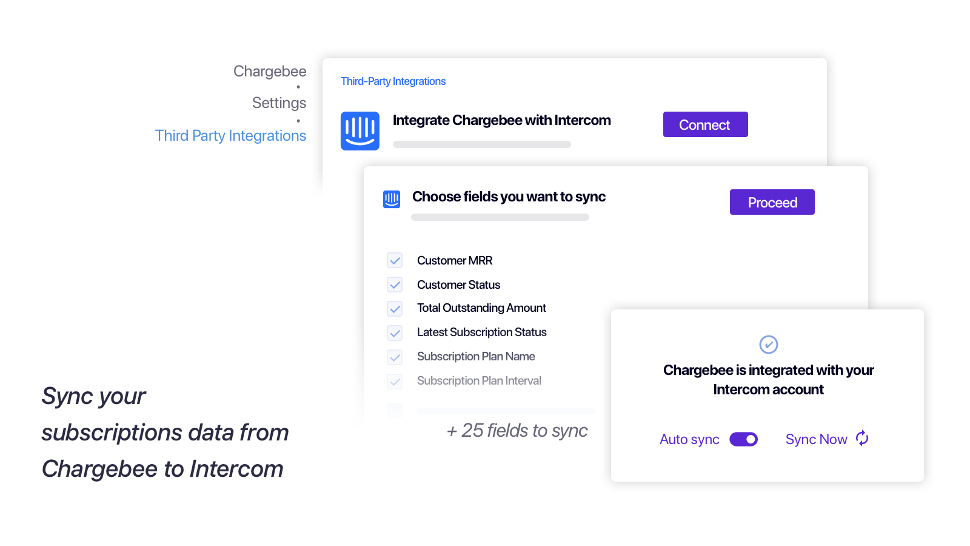This screenshot has height=546, width=970.
Task: Uncheck the Customer MRR checkbox
Action: 395,261
